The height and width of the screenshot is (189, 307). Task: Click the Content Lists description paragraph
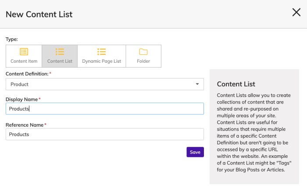tap(254, 132)
